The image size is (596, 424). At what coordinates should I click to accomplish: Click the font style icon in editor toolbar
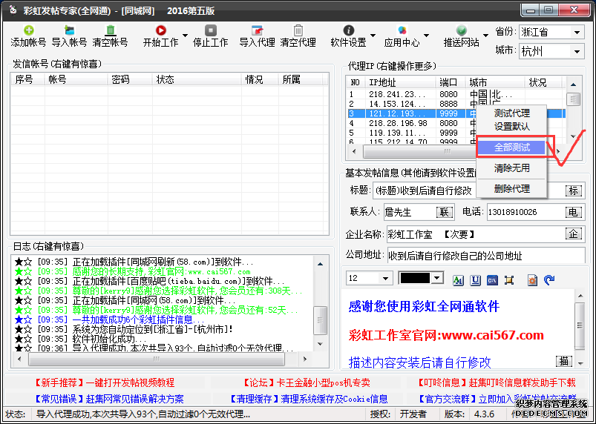458,280
